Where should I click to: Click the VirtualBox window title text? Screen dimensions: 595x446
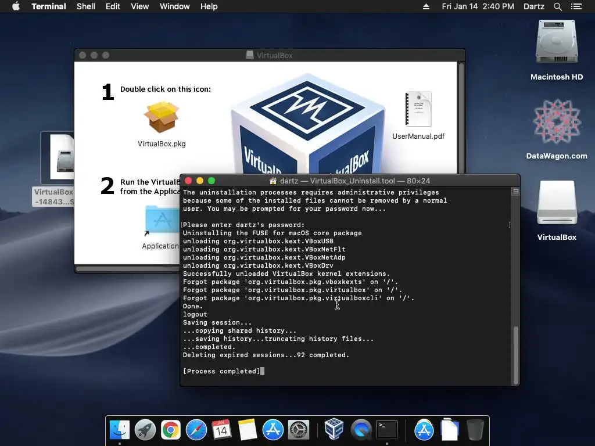tap(274, 55)
